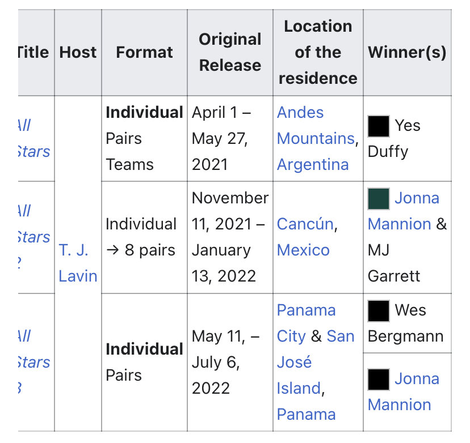The image size is (470, 443).
Task: Click the Location of the residence header
Action: click(318, 52)
